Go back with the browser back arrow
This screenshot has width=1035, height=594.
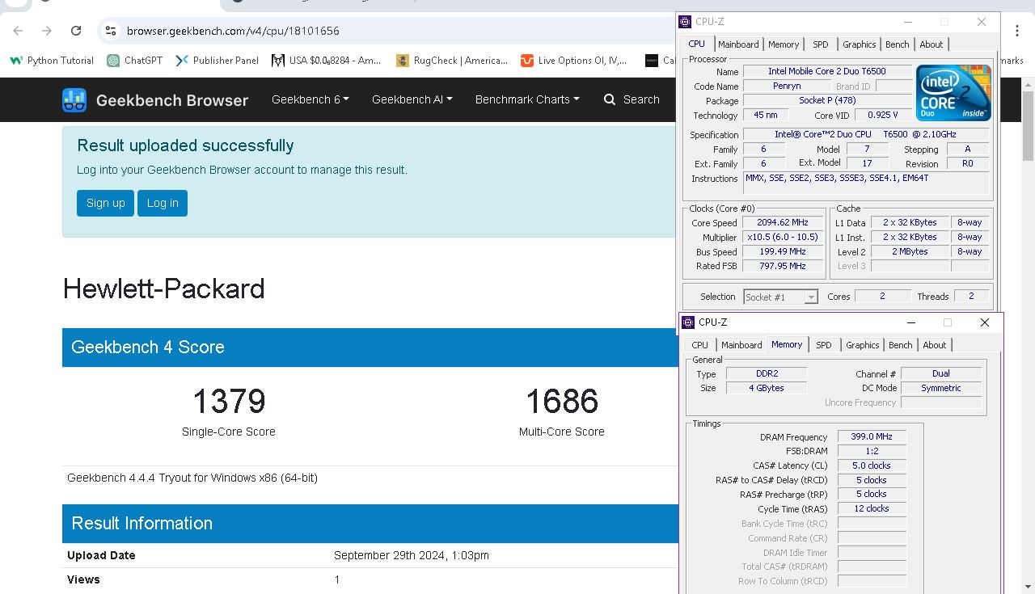[x=18, y=31]
